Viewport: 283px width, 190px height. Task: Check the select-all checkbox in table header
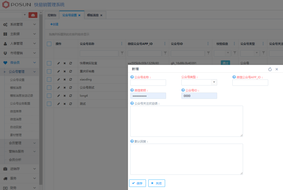[49, 44]
